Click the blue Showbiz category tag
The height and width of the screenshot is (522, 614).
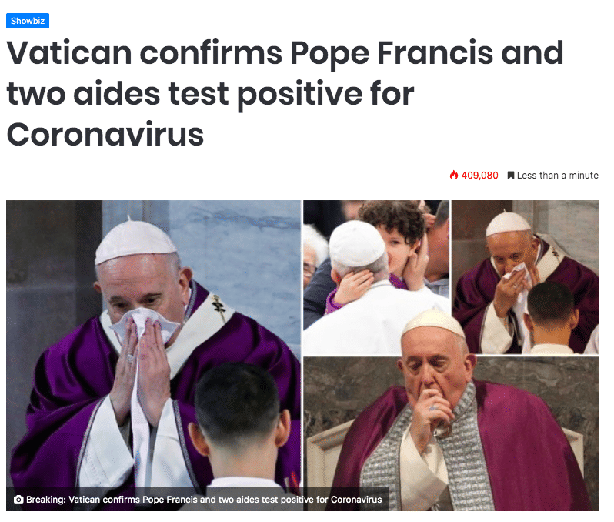(28, 21)
